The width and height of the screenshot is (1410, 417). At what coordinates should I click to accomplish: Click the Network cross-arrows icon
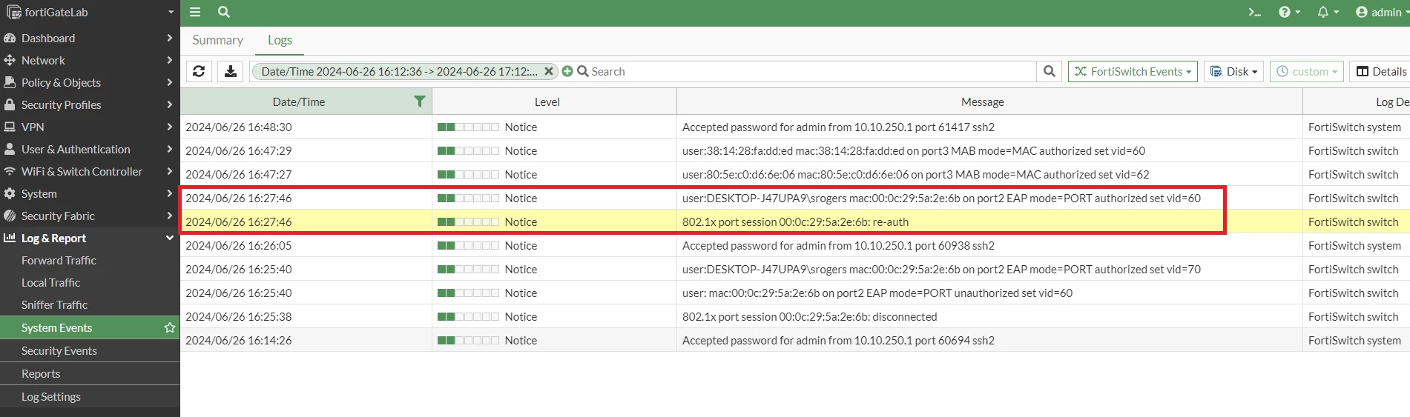[x=10, y=60]
